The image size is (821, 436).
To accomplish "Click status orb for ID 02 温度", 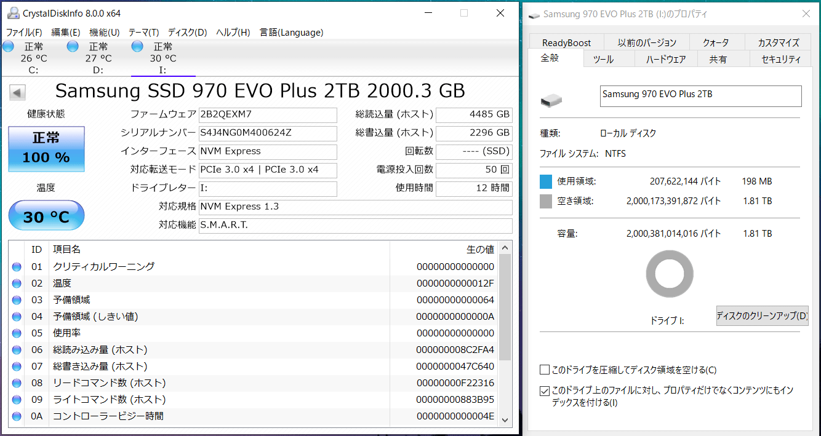I will pyautogui.click(x=17, y=283).
